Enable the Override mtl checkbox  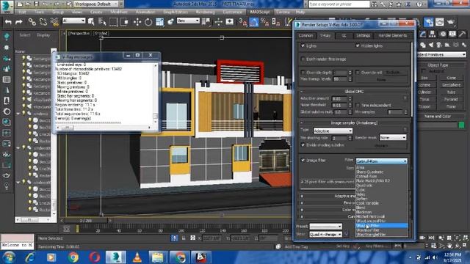[x=358, y=73]
